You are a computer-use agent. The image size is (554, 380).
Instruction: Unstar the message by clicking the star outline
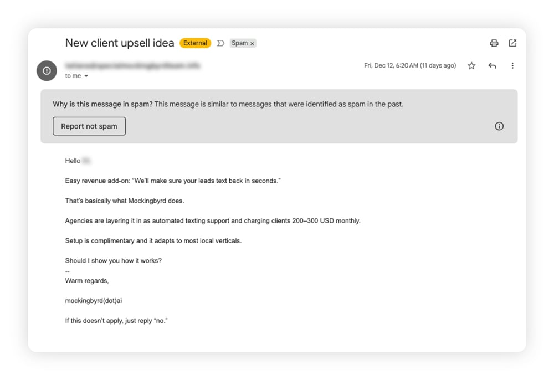471,65
